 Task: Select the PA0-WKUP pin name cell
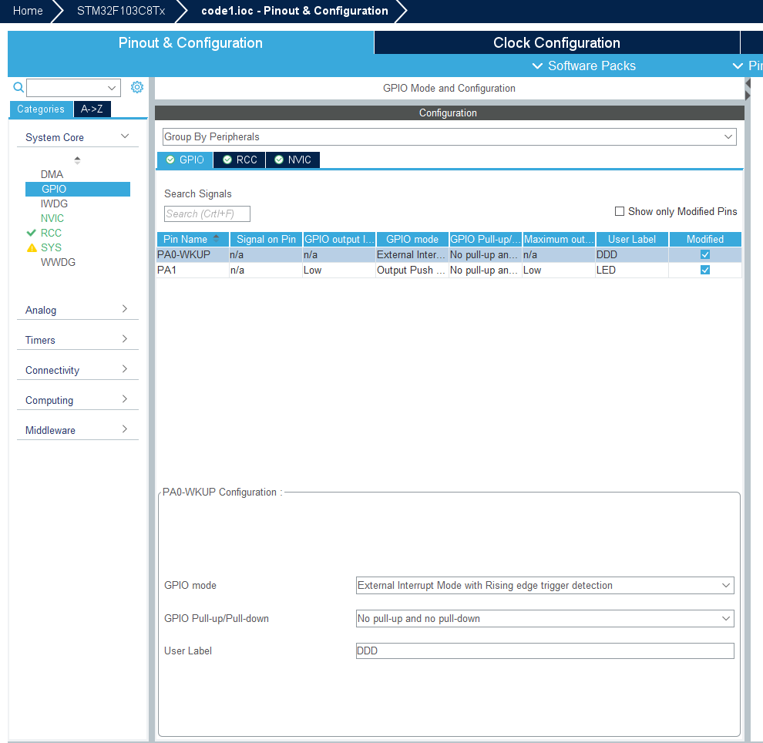pos(193,254)
